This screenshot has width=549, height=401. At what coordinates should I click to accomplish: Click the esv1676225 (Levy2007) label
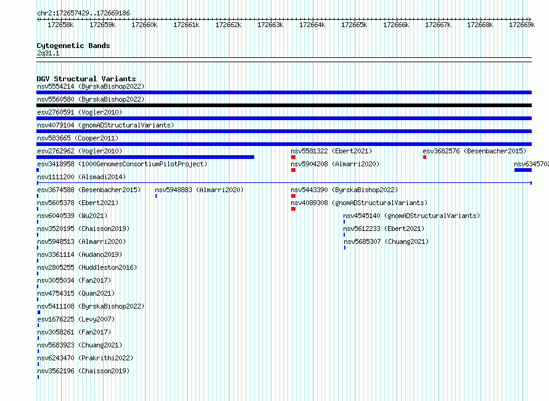(x=76, y=319)
